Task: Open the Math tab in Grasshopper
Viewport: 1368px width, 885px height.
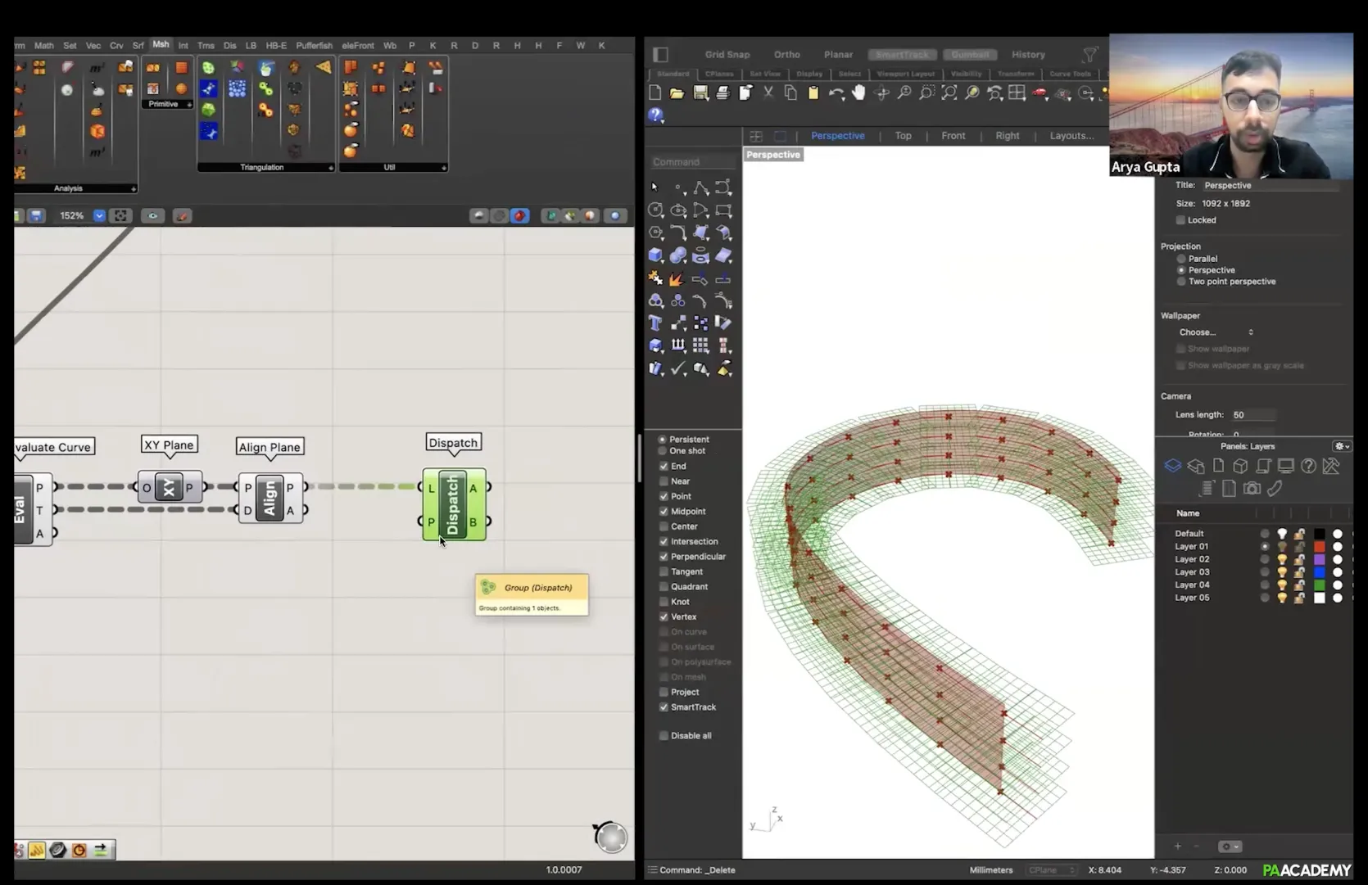Action: (43, 46)
